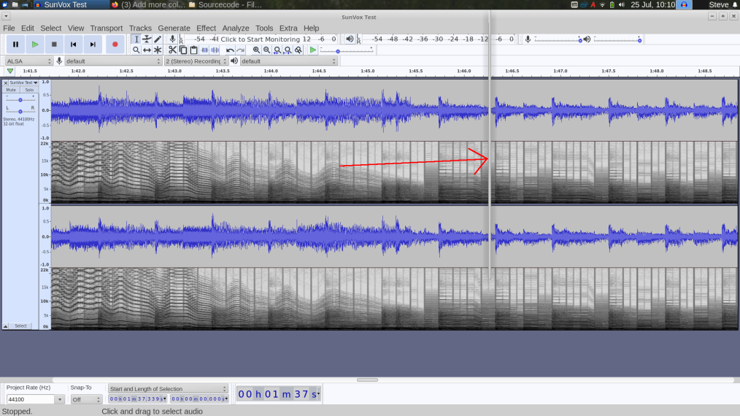Skip to start of the project
740x416 pixels.
(x=74, y=45)
